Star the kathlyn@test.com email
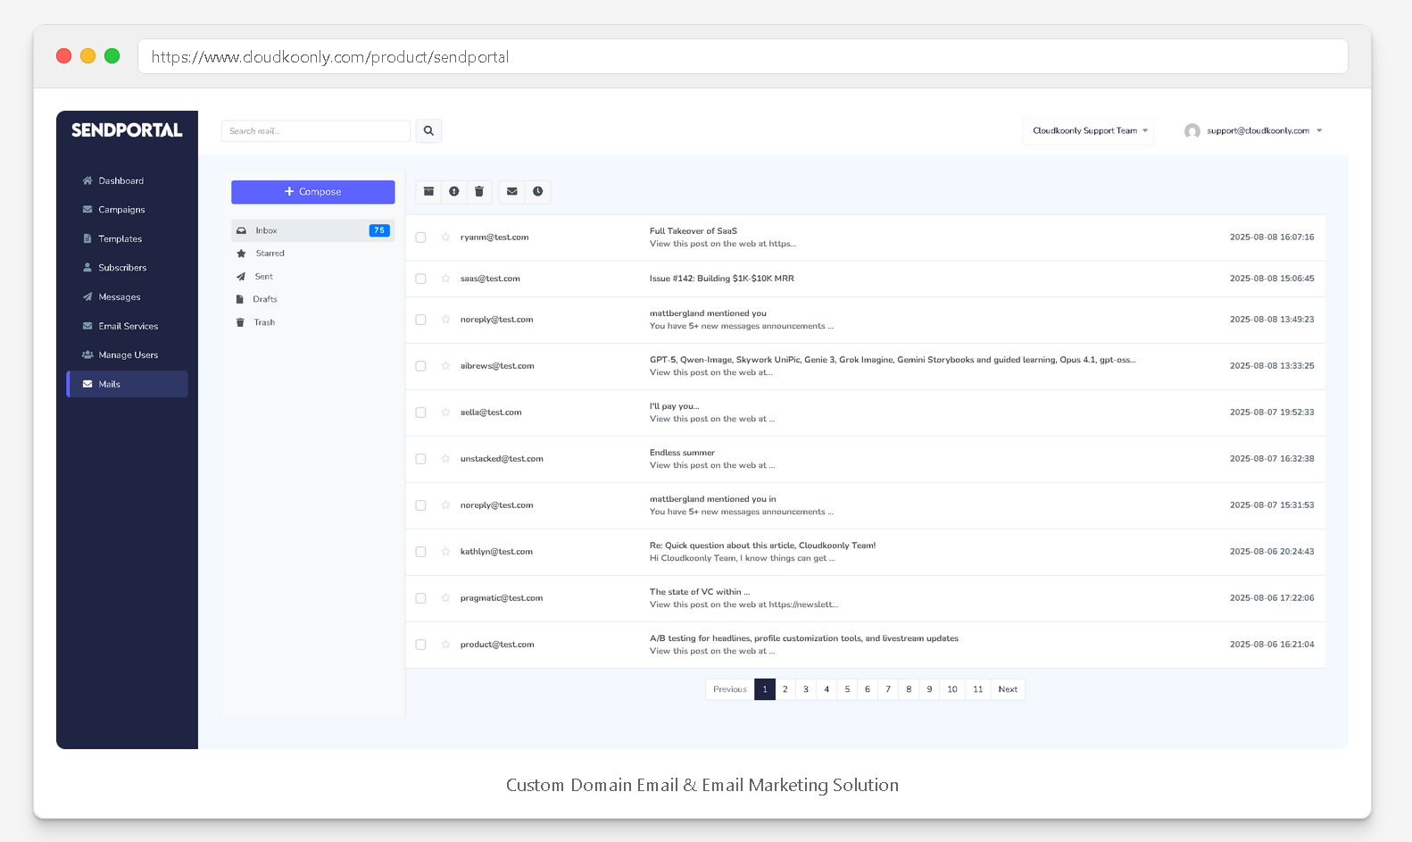 pyautogui.click(x=445, y=552)
